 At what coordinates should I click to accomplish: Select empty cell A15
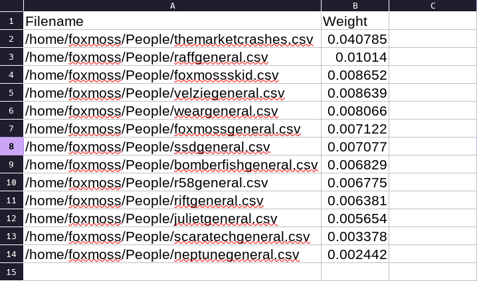(172, 272)
